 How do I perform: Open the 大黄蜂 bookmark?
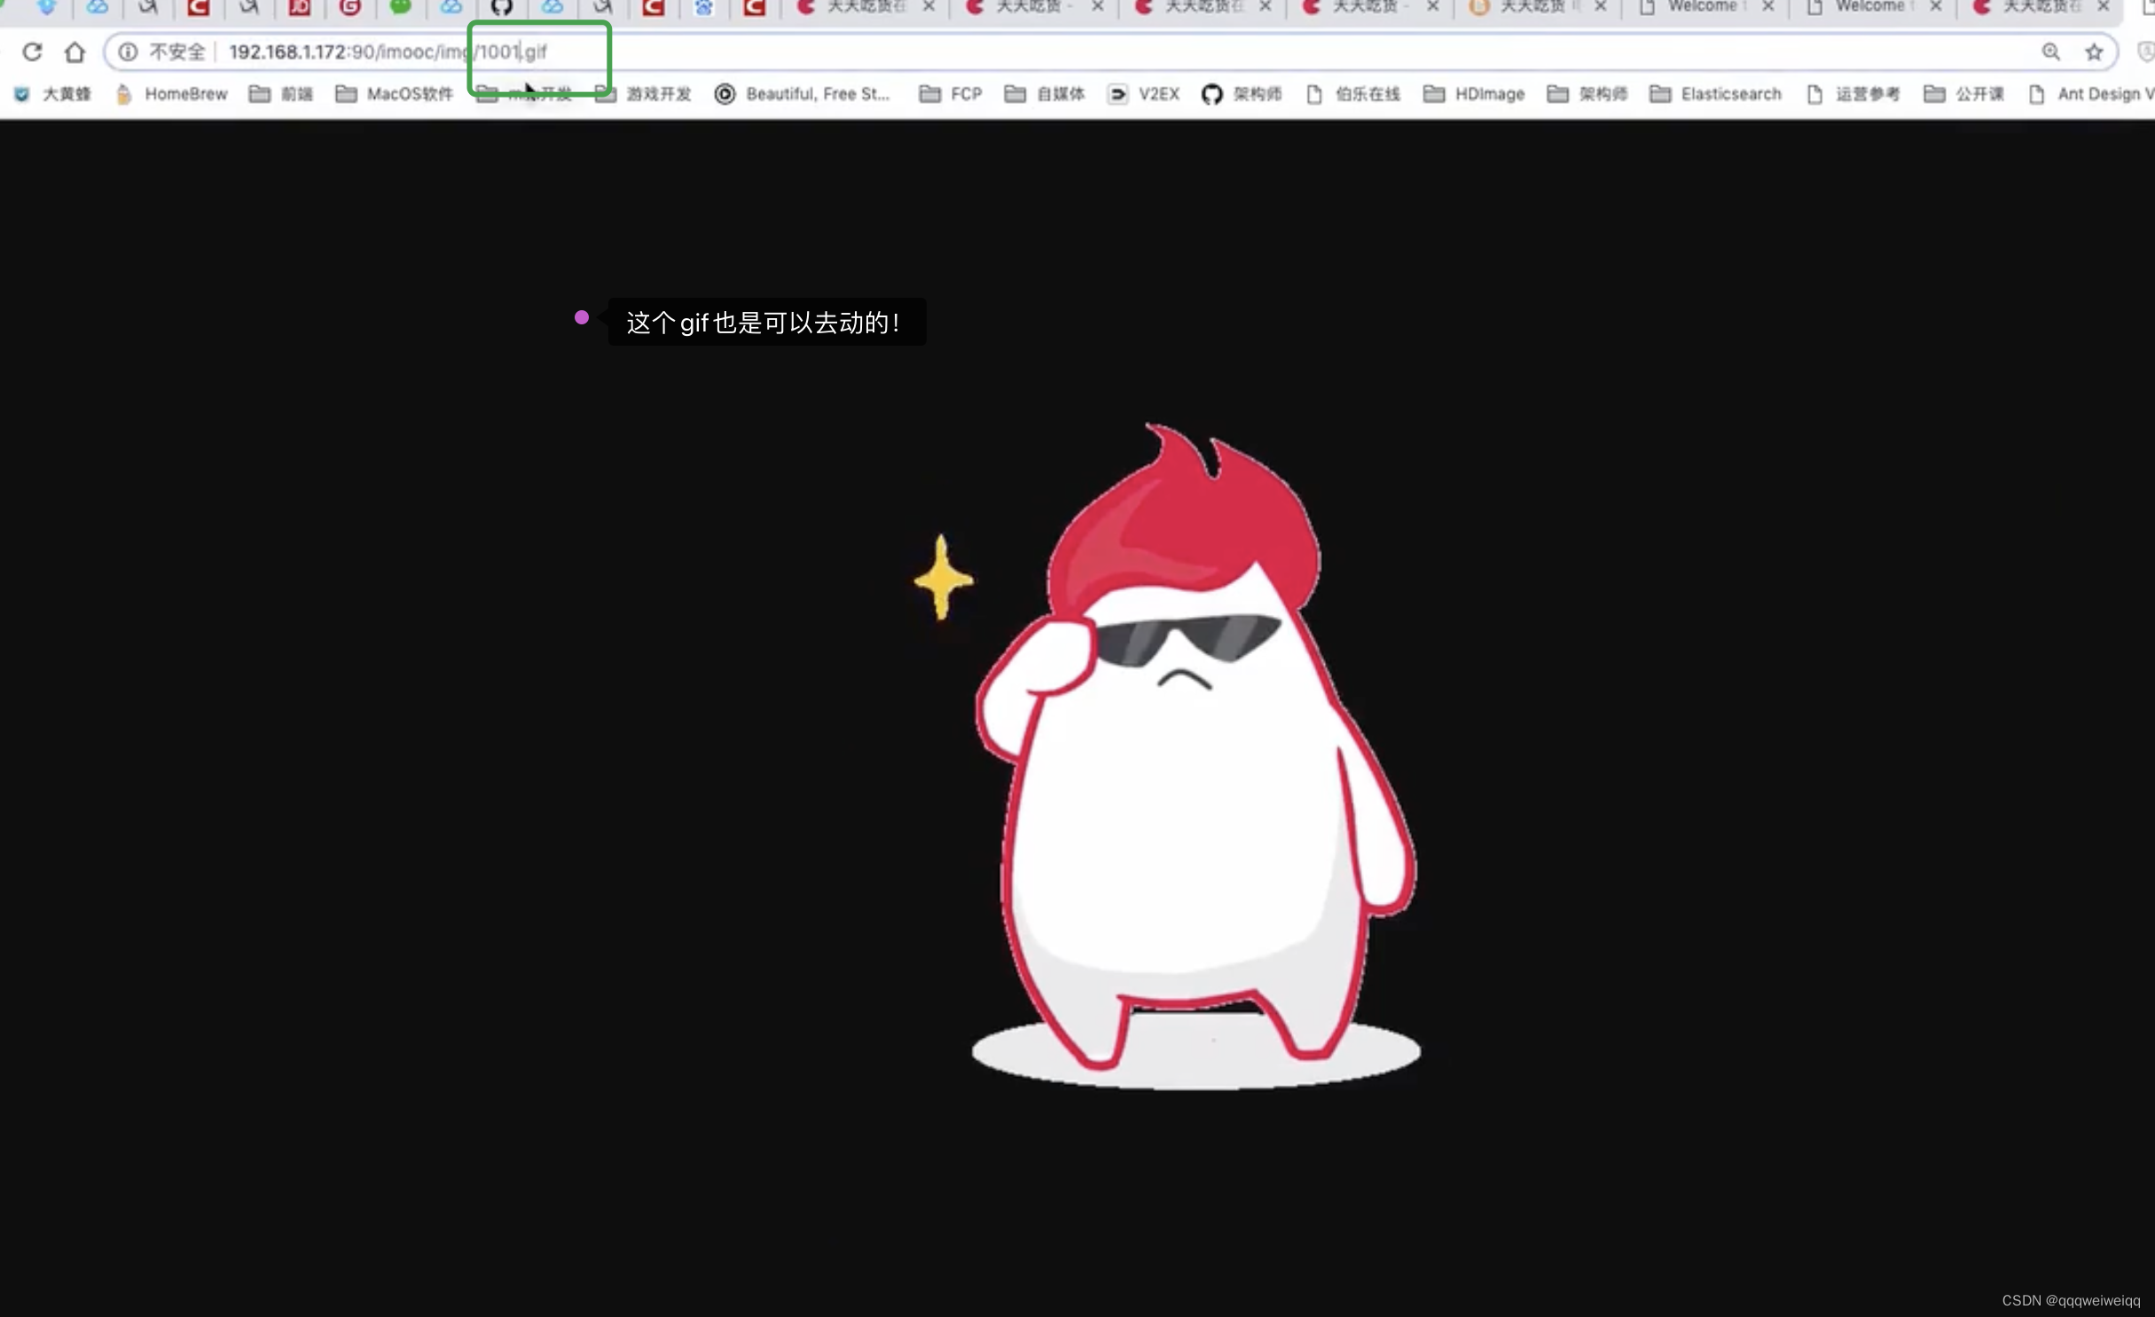click(53, 94)
